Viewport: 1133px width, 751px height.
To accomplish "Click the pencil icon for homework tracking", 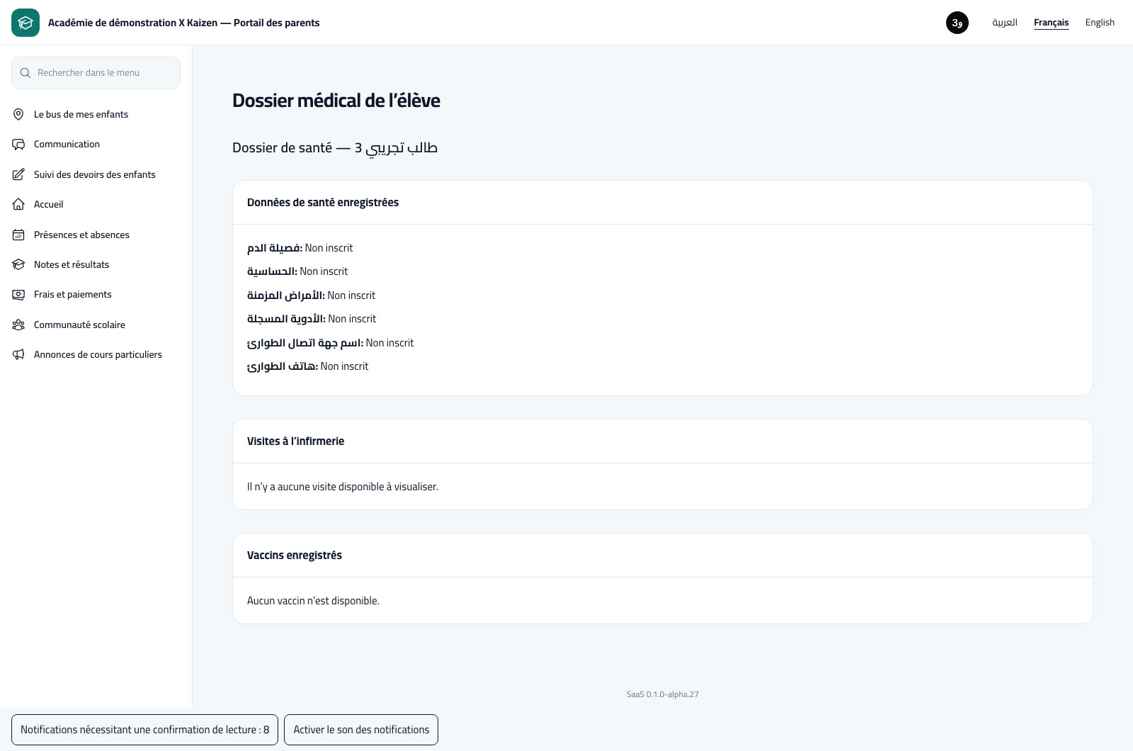I will click(18, 174).
